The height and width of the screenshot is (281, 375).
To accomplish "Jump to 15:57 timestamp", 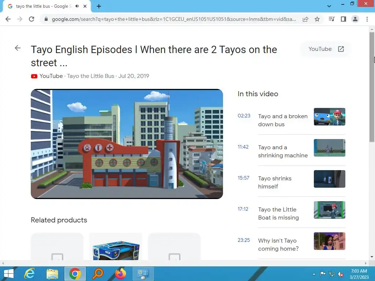I will coord(244,178).
